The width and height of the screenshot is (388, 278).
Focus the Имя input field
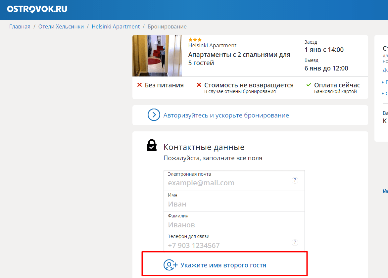click(x=234, y=201)
